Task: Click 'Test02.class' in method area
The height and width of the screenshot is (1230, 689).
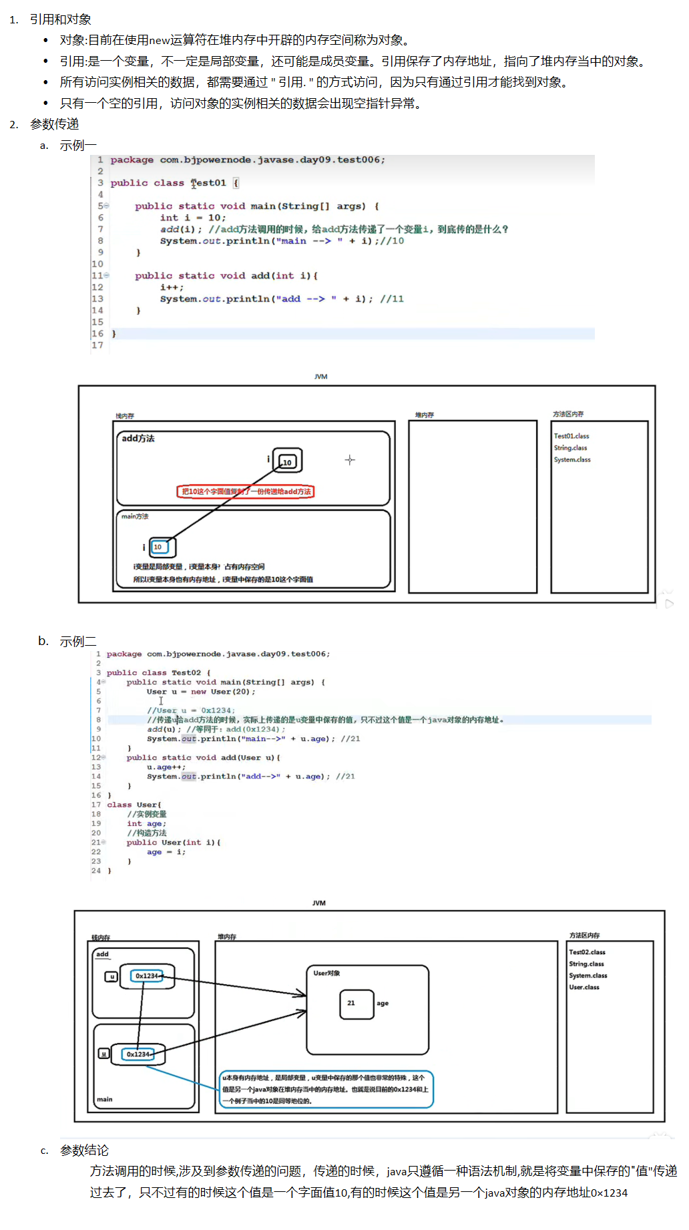Action: (587, 952)
